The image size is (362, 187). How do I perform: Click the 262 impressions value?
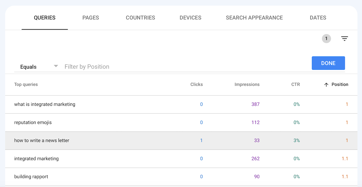tap(256, 159)
